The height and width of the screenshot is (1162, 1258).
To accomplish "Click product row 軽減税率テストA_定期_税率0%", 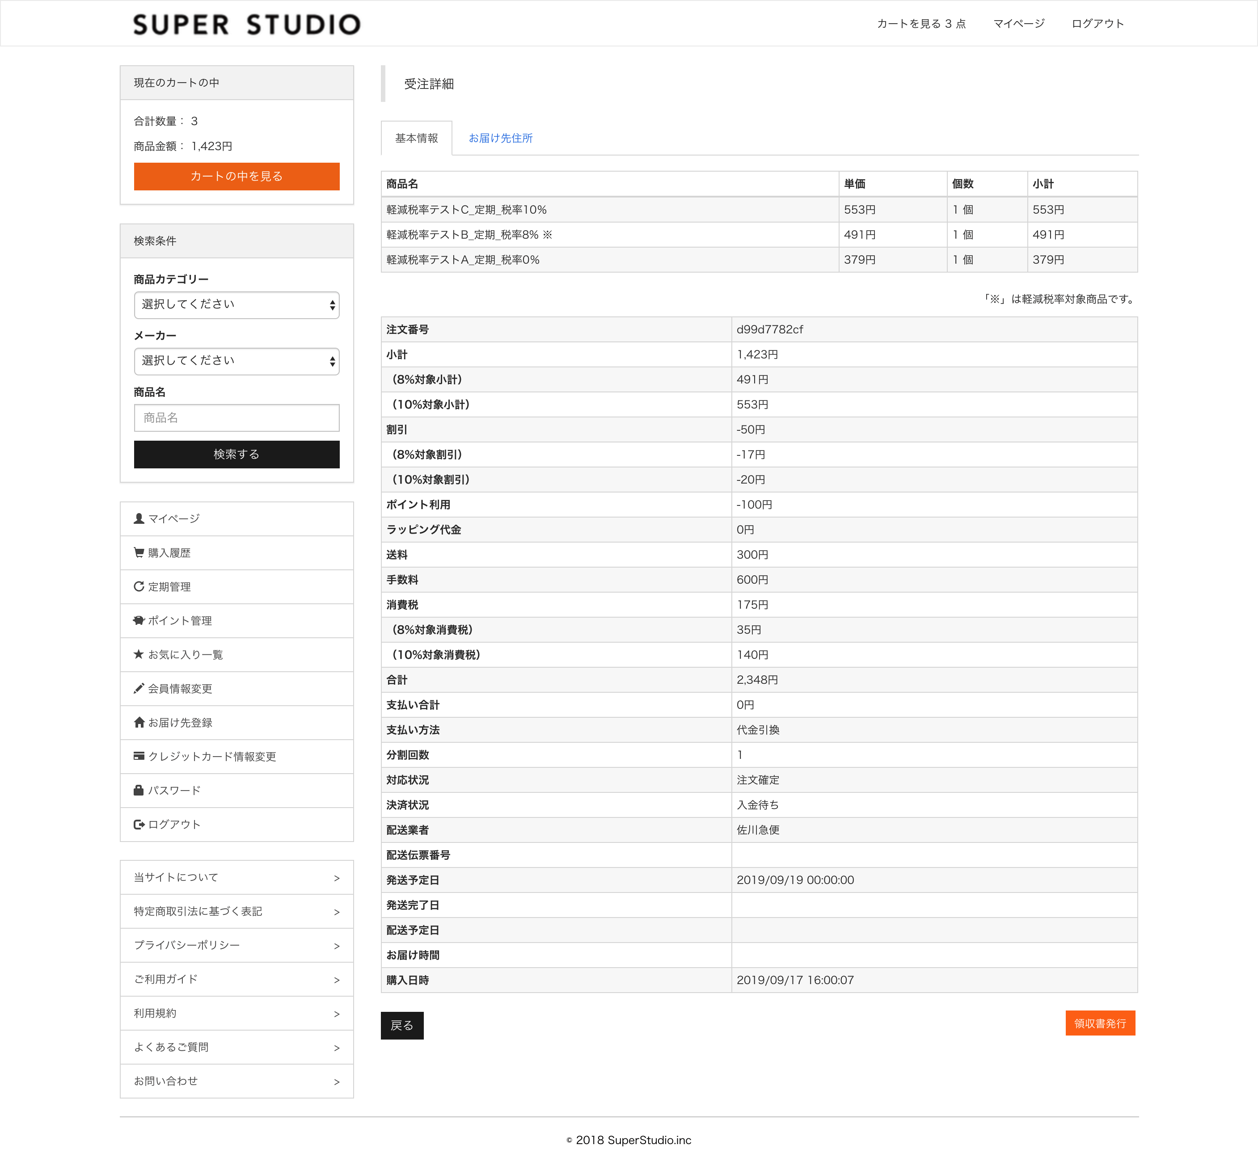I will 759,260.
